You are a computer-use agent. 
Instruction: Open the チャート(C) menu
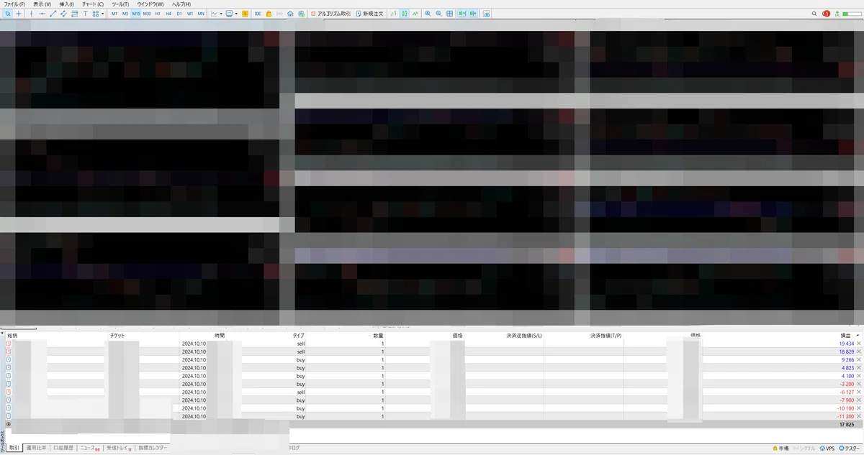tap(93, 4)
